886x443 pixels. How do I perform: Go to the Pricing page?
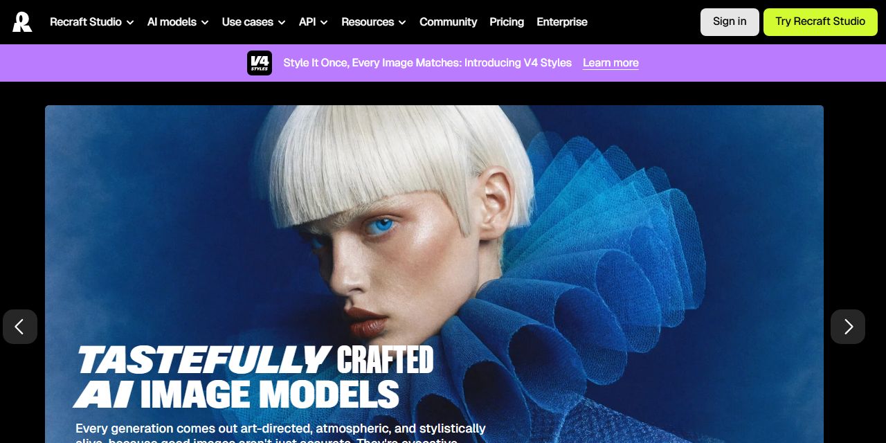pos(507,22)
